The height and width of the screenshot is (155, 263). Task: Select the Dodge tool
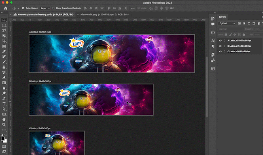[x=4, y=93]
